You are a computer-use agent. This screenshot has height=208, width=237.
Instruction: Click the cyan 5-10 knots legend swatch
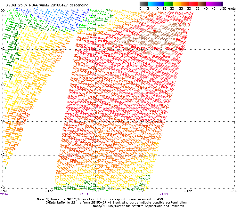click(152, 4)
